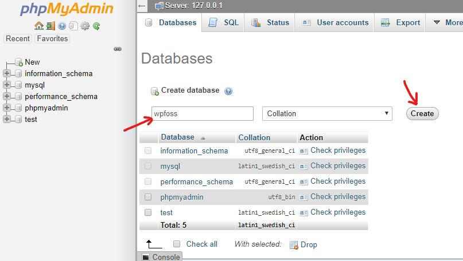Click mysql database icon in sidebar
Image resolution: width=463 pixels, height=261 pixels.
pyautogui.click(x=18, y=85)
